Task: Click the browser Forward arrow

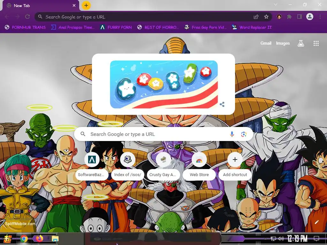Action: click(x=17, y=17)
